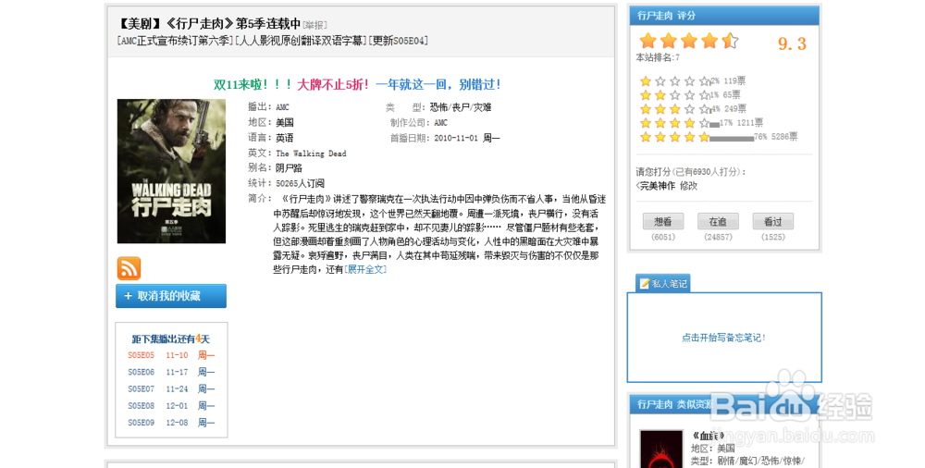
Task: Open the 《血族》 poster thumbnail
Action: pyautogui.click(x=660, y=450)
